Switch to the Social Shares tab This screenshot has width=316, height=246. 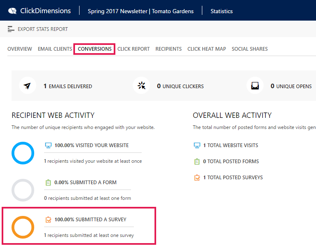250,49
